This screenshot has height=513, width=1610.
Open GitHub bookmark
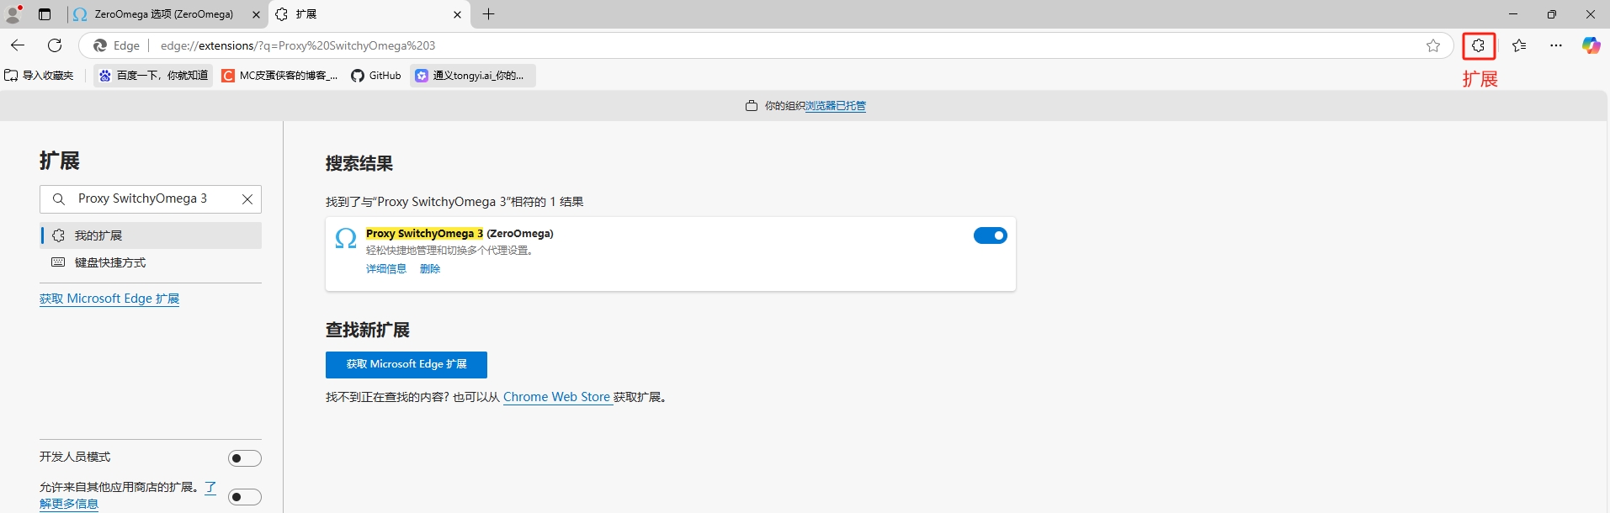pyautogui.click(x=376, y=76)
